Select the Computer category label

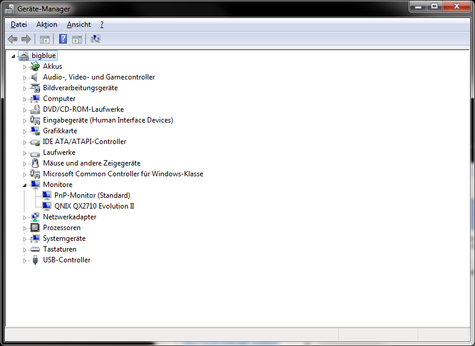(x=59, y=99)
